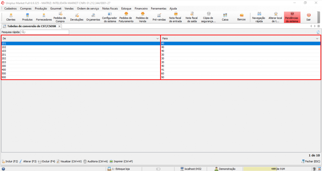Screen dimensions: 322x171
Task: Expand the De column header dropdown
Action: (158, 38)
